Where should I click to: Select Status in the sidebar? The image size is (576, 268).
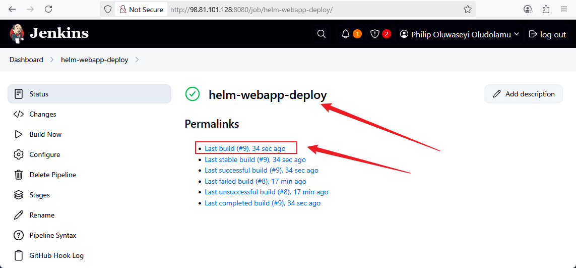tap(89, 94)
